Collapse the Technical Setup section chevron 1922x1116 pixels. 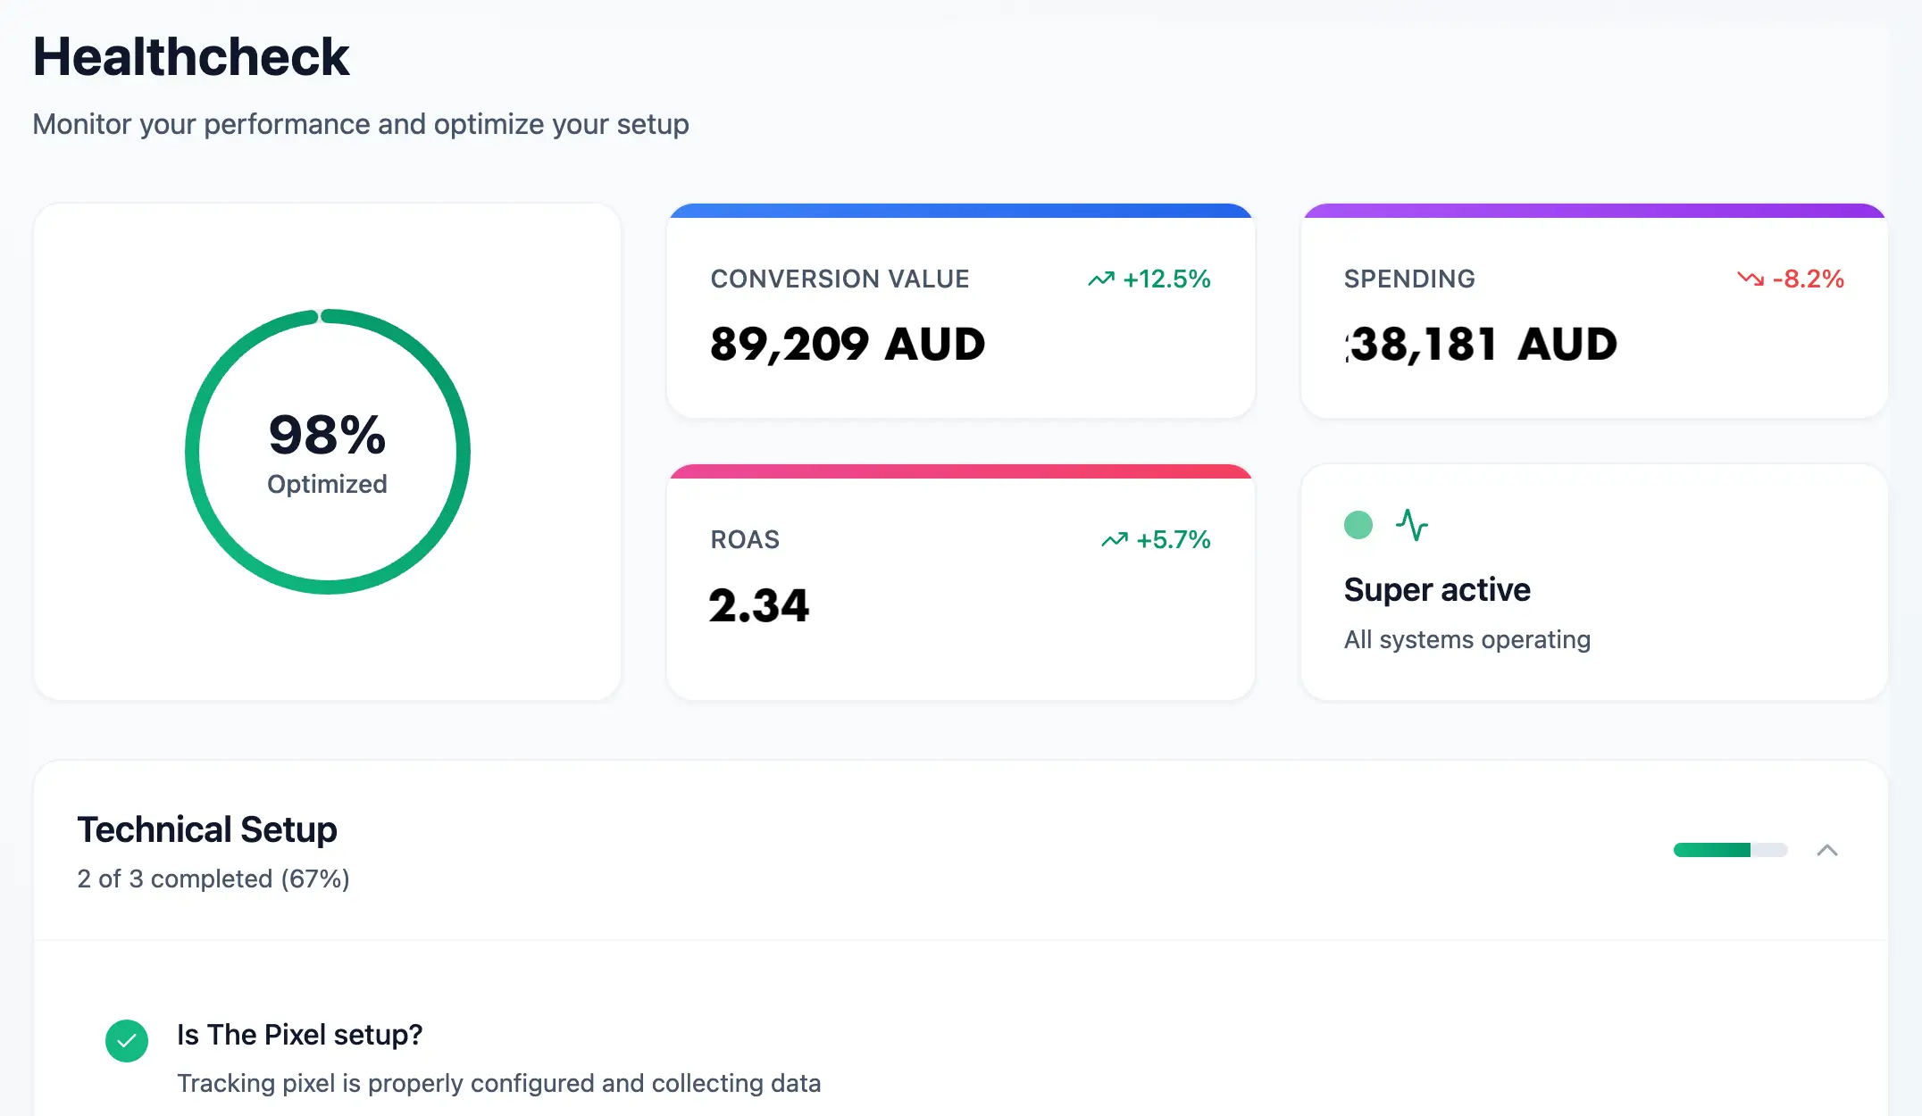click(1826, 850)
